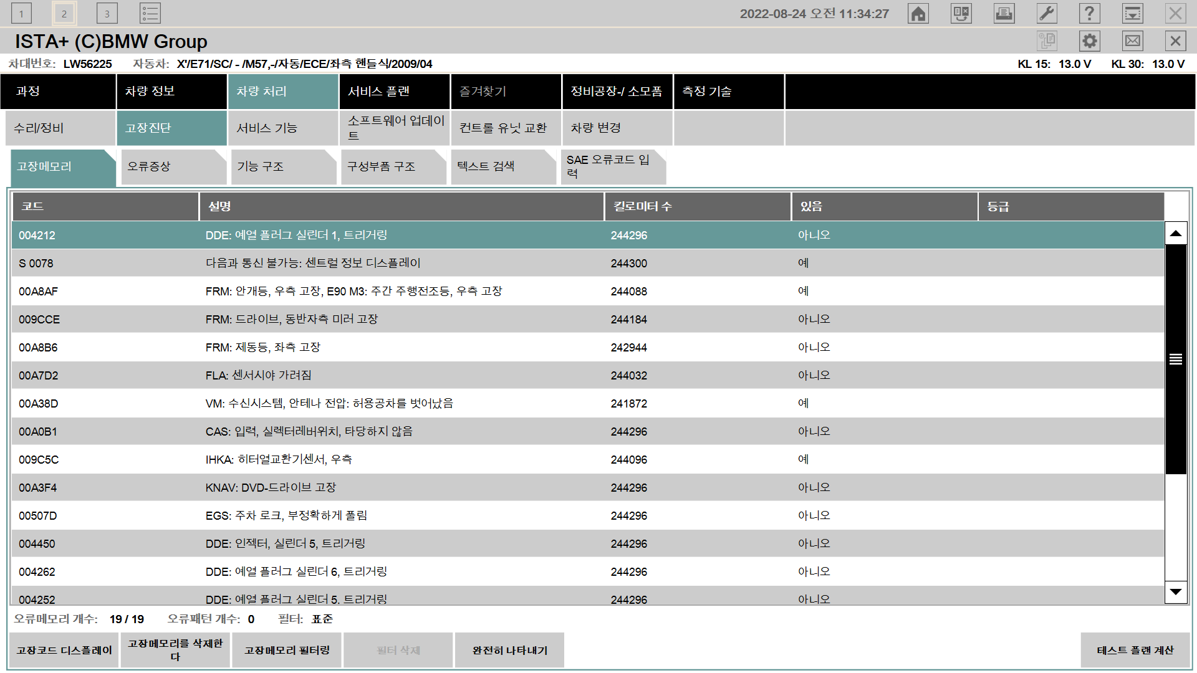Switch to session tab number 1
The width and height of the screenshot is (1197, 673).
(21, 14)
